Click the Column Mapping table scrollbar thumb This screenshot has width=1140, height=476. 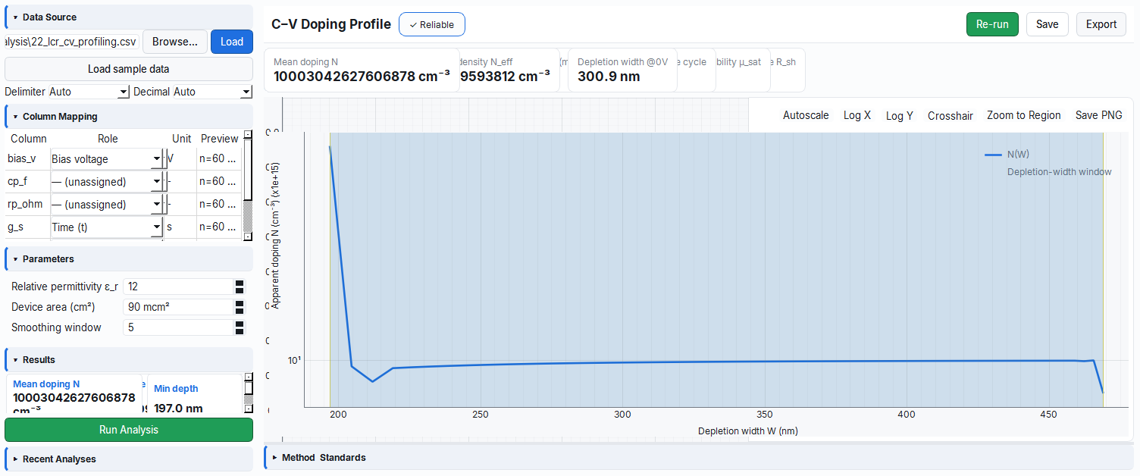tap(247, 170)
